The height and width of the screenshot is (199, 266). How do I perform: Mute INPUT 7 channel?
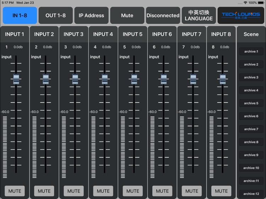(x=192, y=191)
